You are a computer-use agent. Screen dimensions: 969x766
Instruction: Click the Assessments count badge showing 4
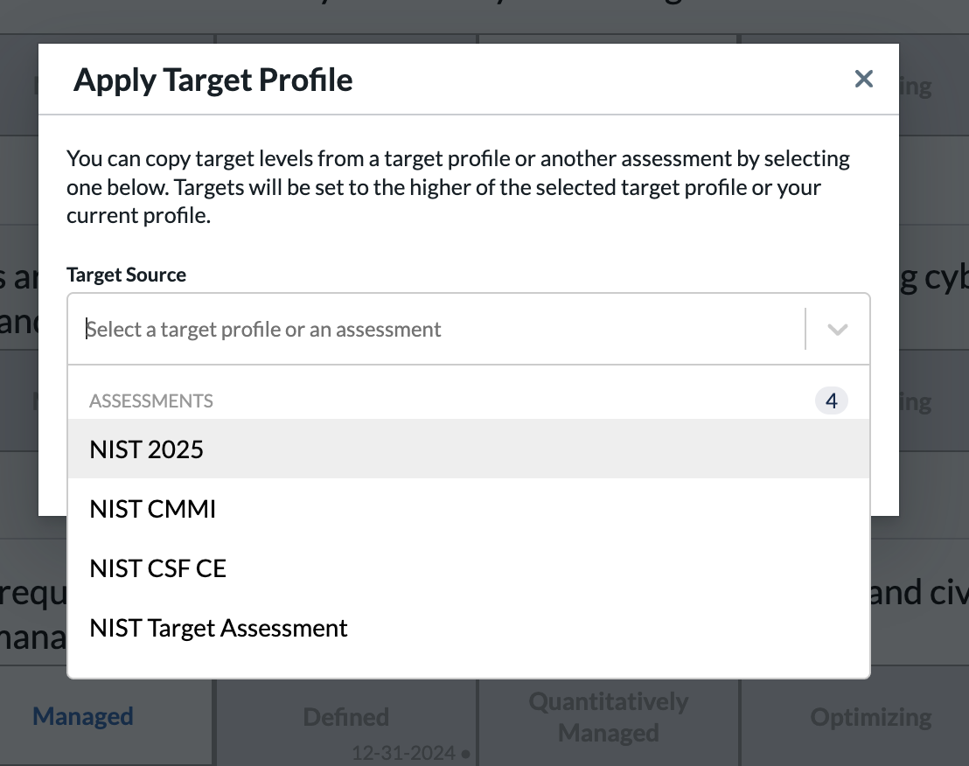click(831, 400)
